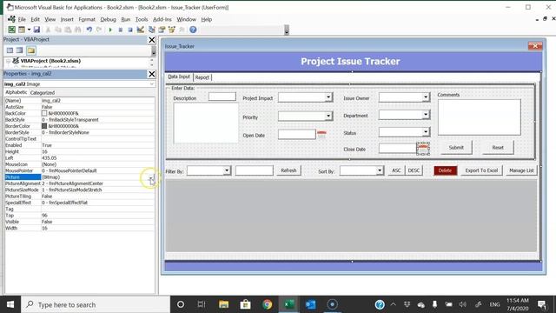Screen dimensions: 556x313
Task: Click View Code icon in Project pane
Action: point(10,50)
